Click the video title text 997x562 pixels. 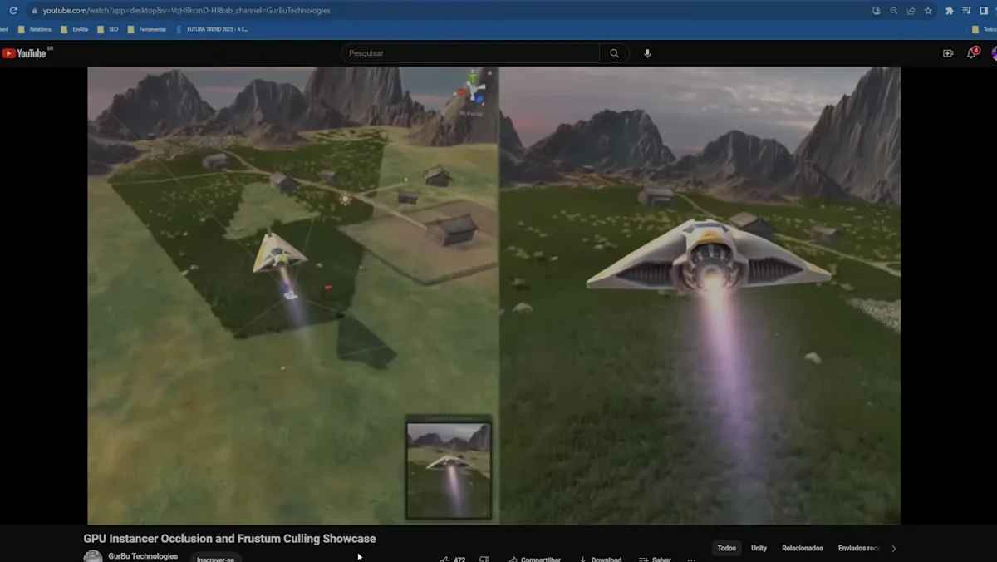point(229,539)
